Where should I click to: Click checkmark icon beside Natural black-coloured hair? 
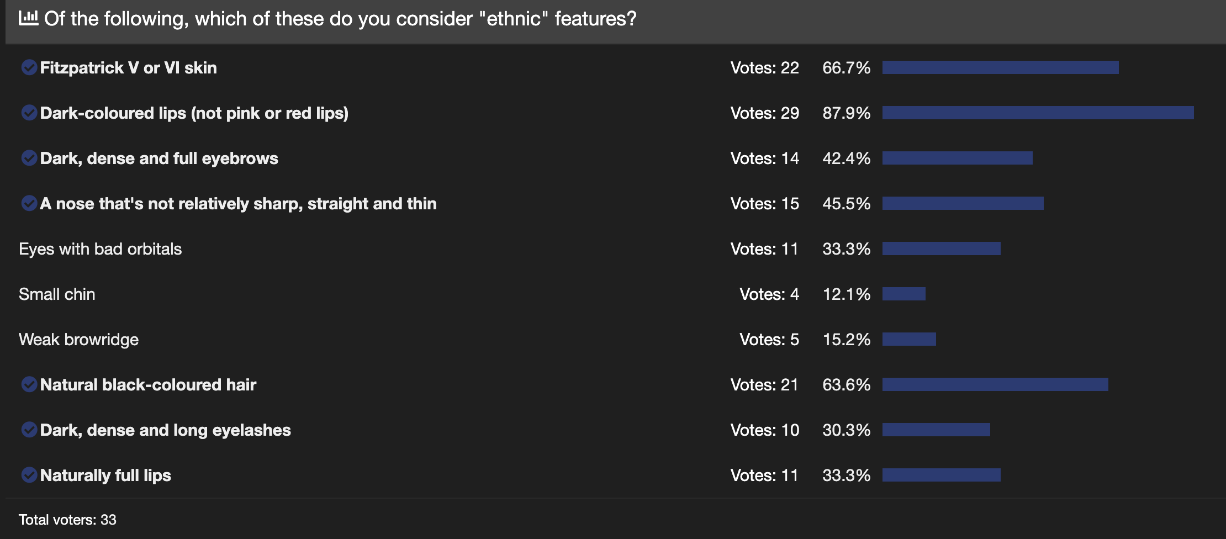pos(29,384)
